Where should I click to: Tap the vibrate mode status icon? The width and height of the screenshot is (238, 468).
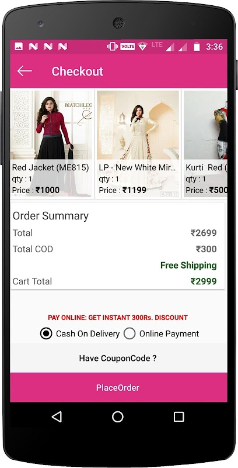click(x=112, y=47)
